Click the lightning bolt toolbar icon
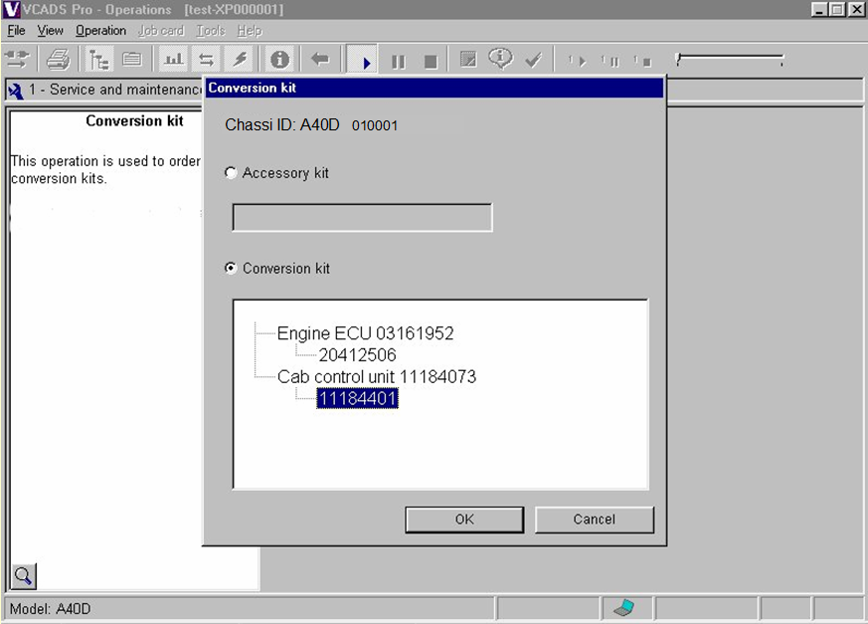 click(x=240, y=59)
